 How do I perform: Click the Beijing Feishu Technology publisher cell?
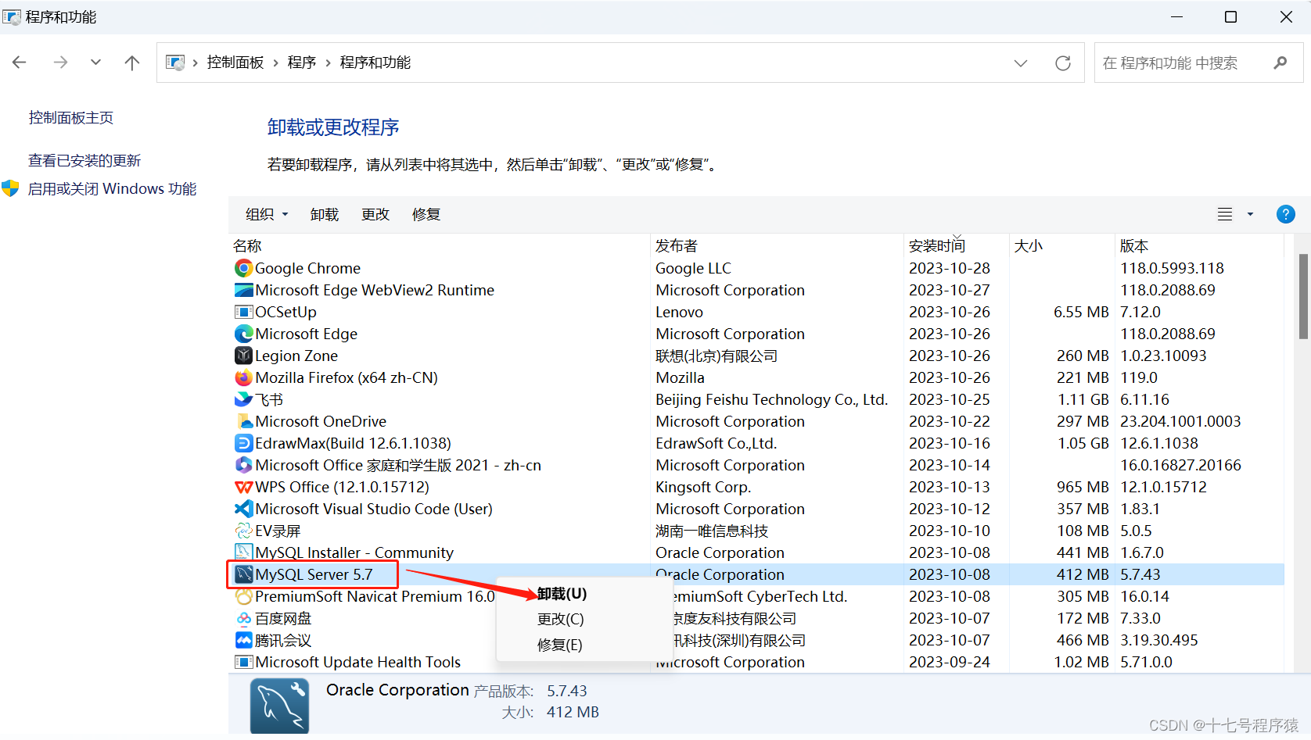coord(772,399)
